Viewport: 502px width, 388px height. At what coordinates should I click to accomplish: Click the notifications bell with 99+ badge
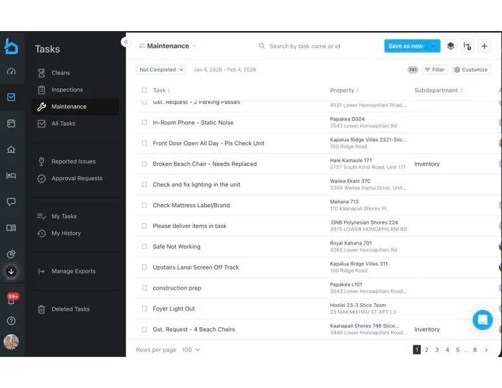[x=11, y=301]
